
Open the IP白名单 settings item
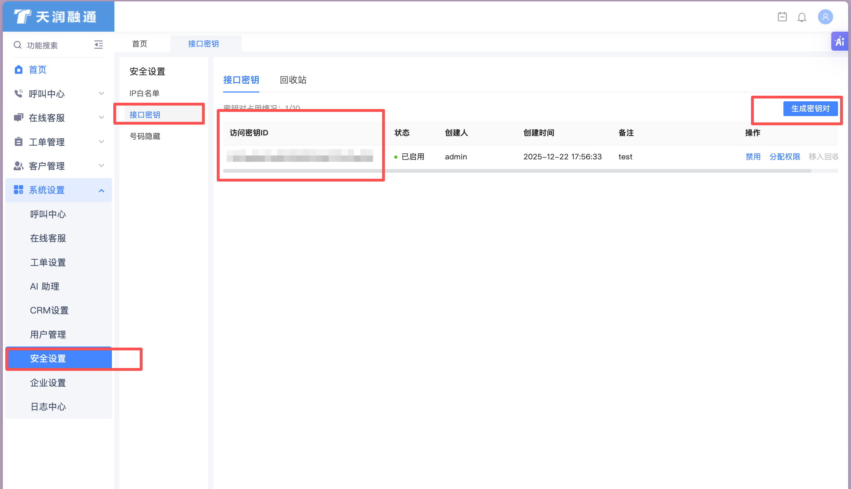pos(144,93)
